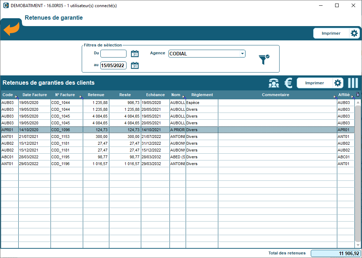The height and width of the screenshot is (258, 362).
Task: Click the euro payment icon
Action: click(289, 83)
